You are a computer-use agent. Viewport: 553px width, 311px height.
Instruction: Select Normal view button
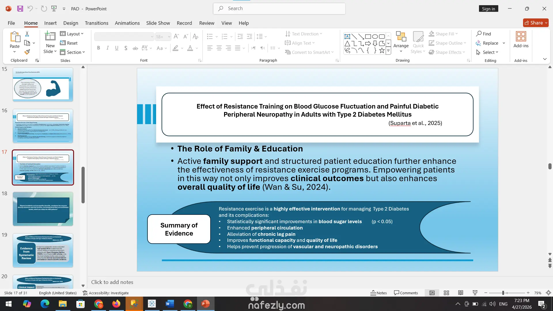coord(432,293)
